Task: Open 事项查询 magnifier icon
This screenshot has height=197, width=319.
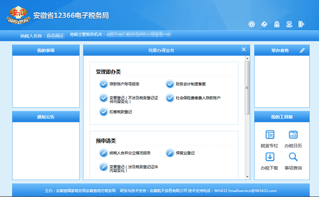Action: coord(293,157)
